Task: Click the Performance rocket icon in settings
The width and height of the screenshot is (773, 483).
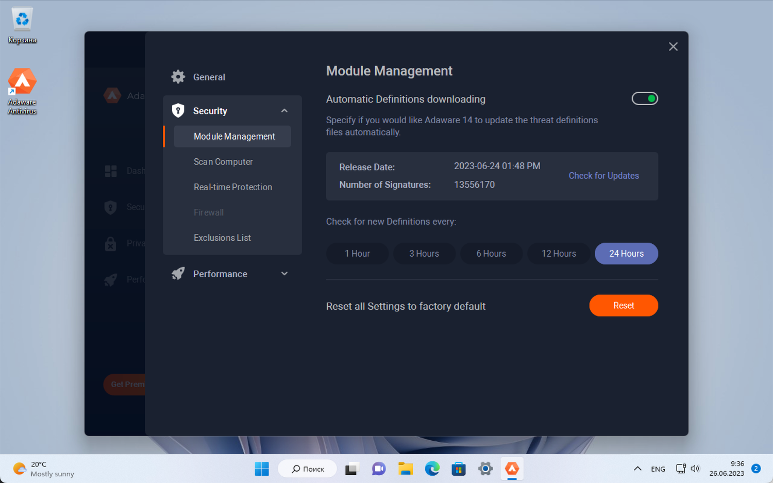Action: (178, 273)
